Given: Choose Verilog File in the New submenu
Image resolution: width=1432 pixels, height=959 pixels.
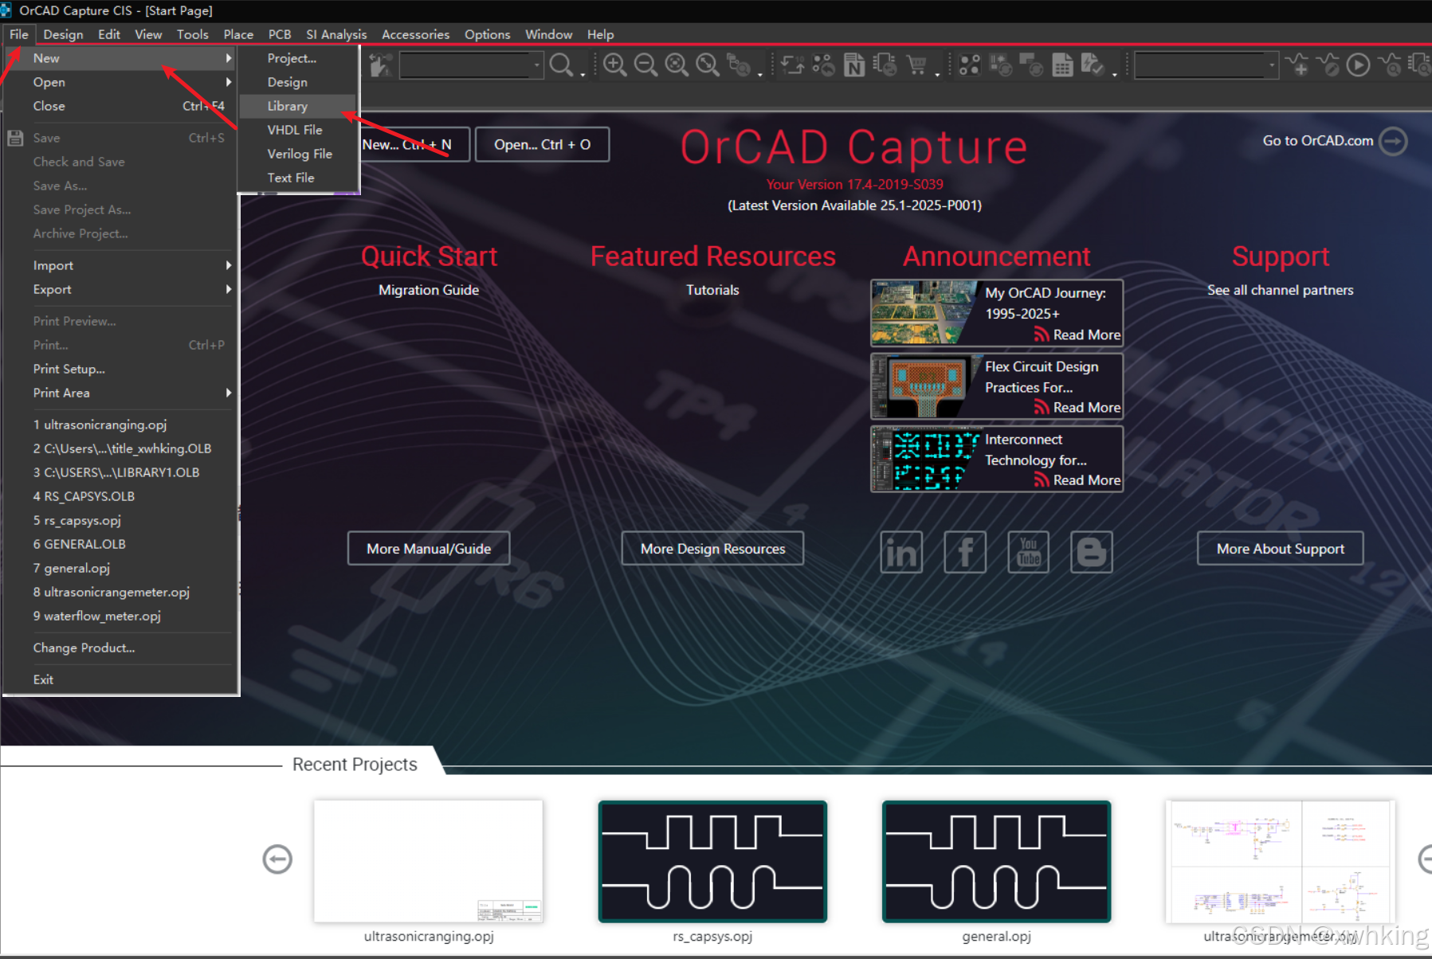Looking at the screenshot, I should (x=298, y=154).
